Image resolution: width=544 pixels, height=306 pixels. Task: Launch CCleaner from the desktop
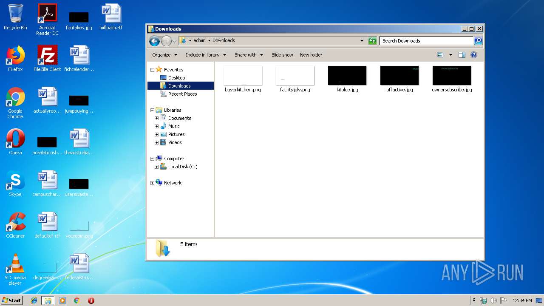(15, 225)
